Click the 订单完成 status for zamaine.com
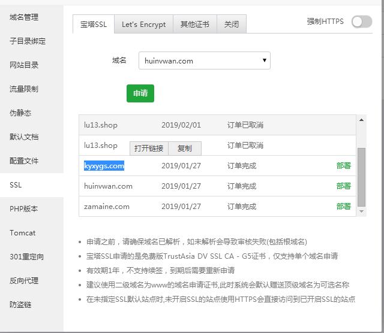Screen dimensions: 384x333 click(242, 207)
